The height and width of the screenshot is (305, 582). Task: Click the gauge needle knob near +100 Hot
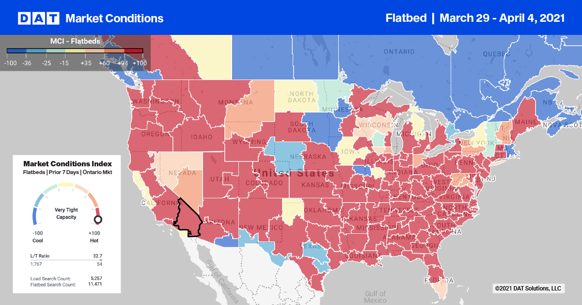pos(98,220)
